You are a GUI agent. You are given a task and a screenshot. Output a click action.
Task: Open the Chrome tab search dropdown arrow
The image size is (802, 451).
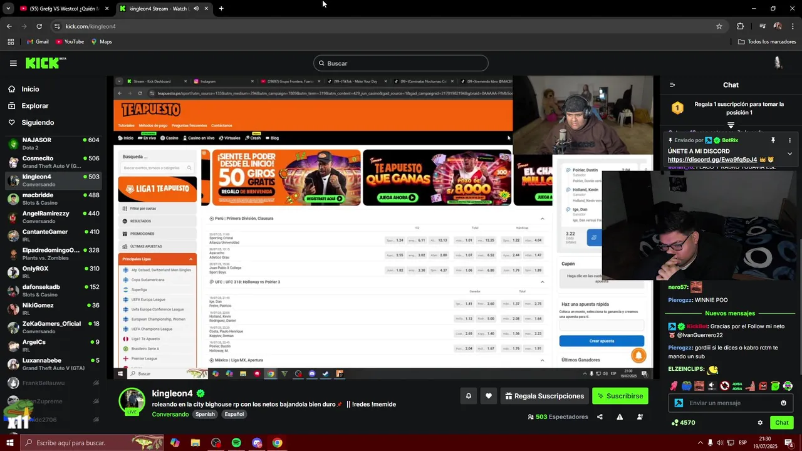tap(8, 8)
